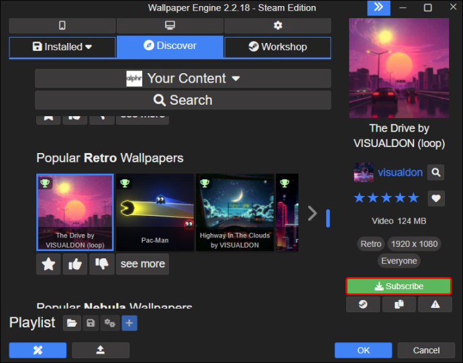Open the monitor display settings icon
The height and width of the screenshot is (363, 463).
click(170, 25)
